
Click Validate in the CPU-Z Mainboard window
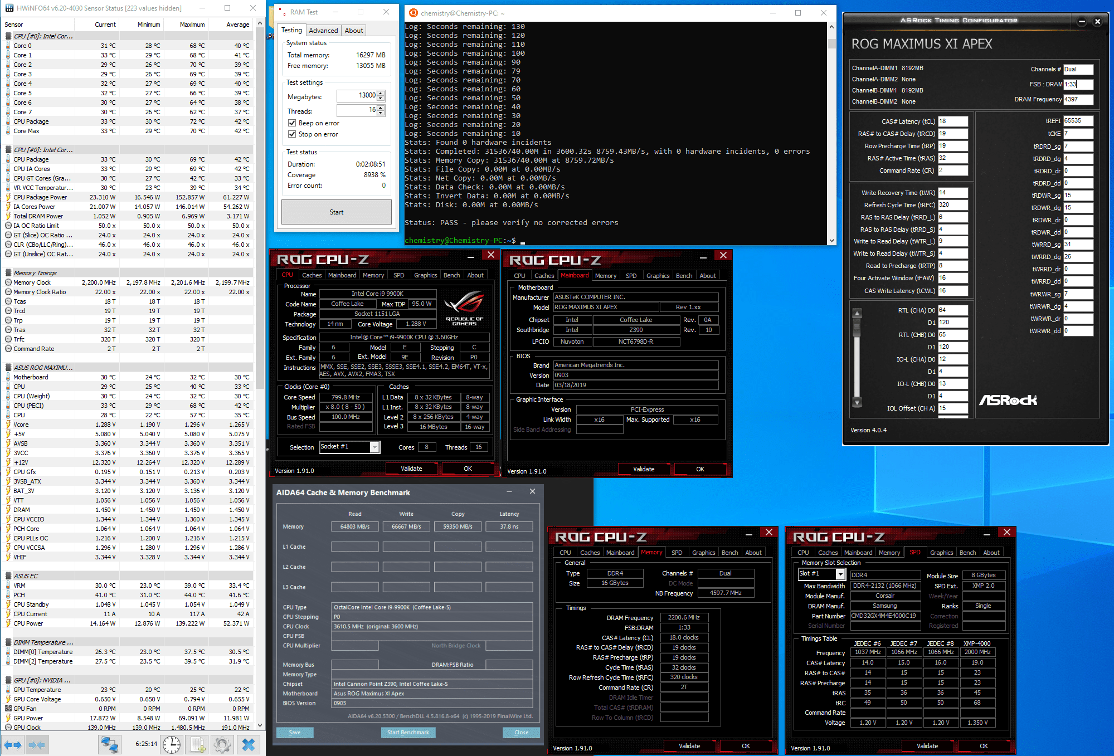[644, 469]
